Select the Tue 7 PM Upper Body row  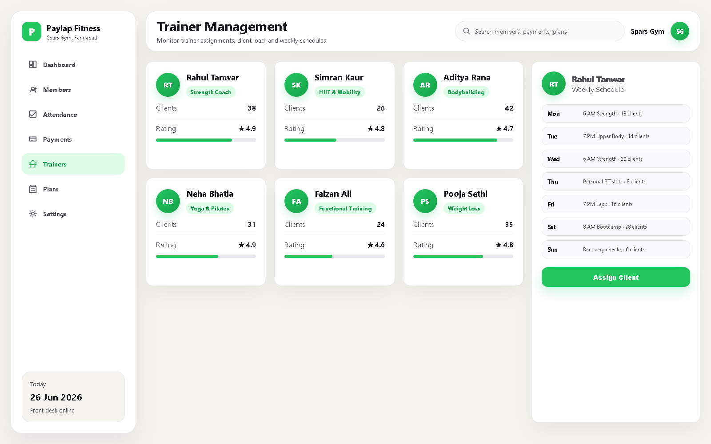pos(616,136)
